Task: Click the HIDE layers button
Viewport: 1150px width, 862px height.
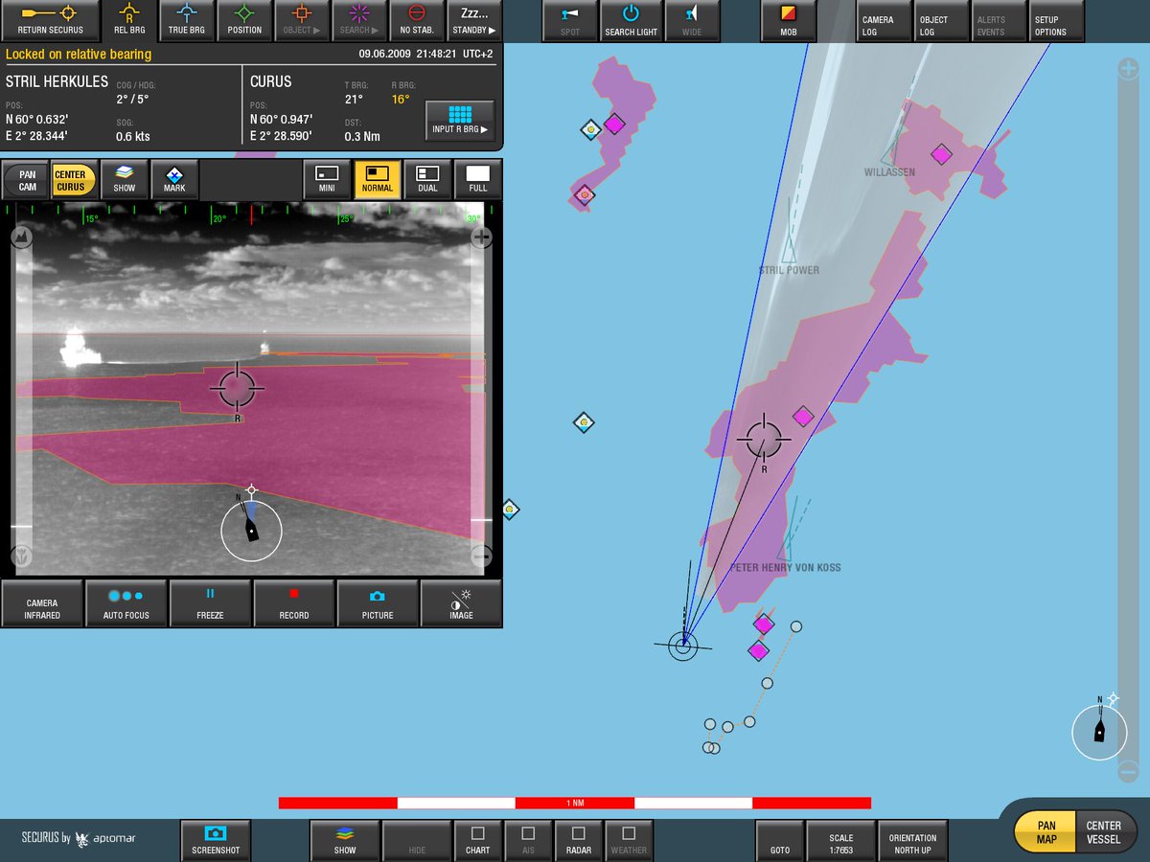Action: pos(417,840)
